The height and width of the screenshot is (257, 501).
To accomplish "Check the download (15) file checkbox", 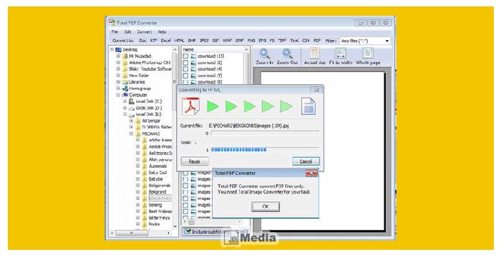I will 185,56.
